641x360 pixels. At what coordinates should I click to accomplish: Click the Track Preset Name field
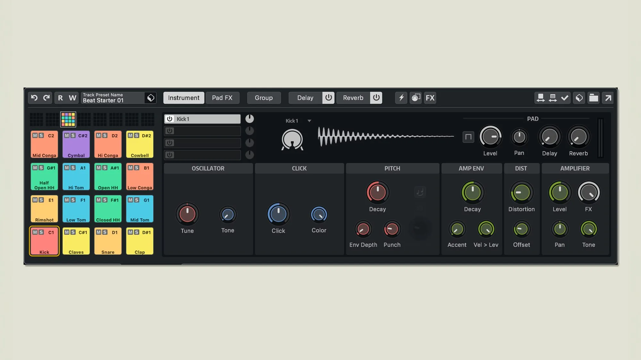click(x=113, y=98)
